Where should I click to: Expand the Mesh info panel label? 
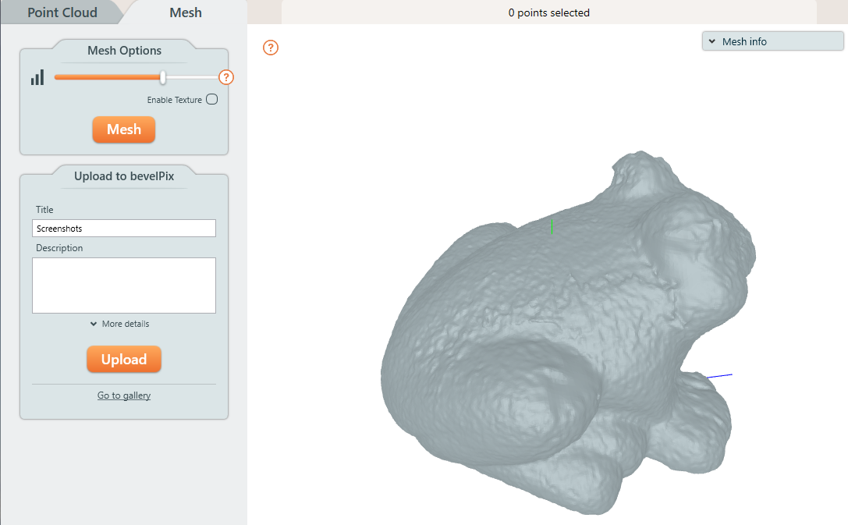click(x=744, y=41)
